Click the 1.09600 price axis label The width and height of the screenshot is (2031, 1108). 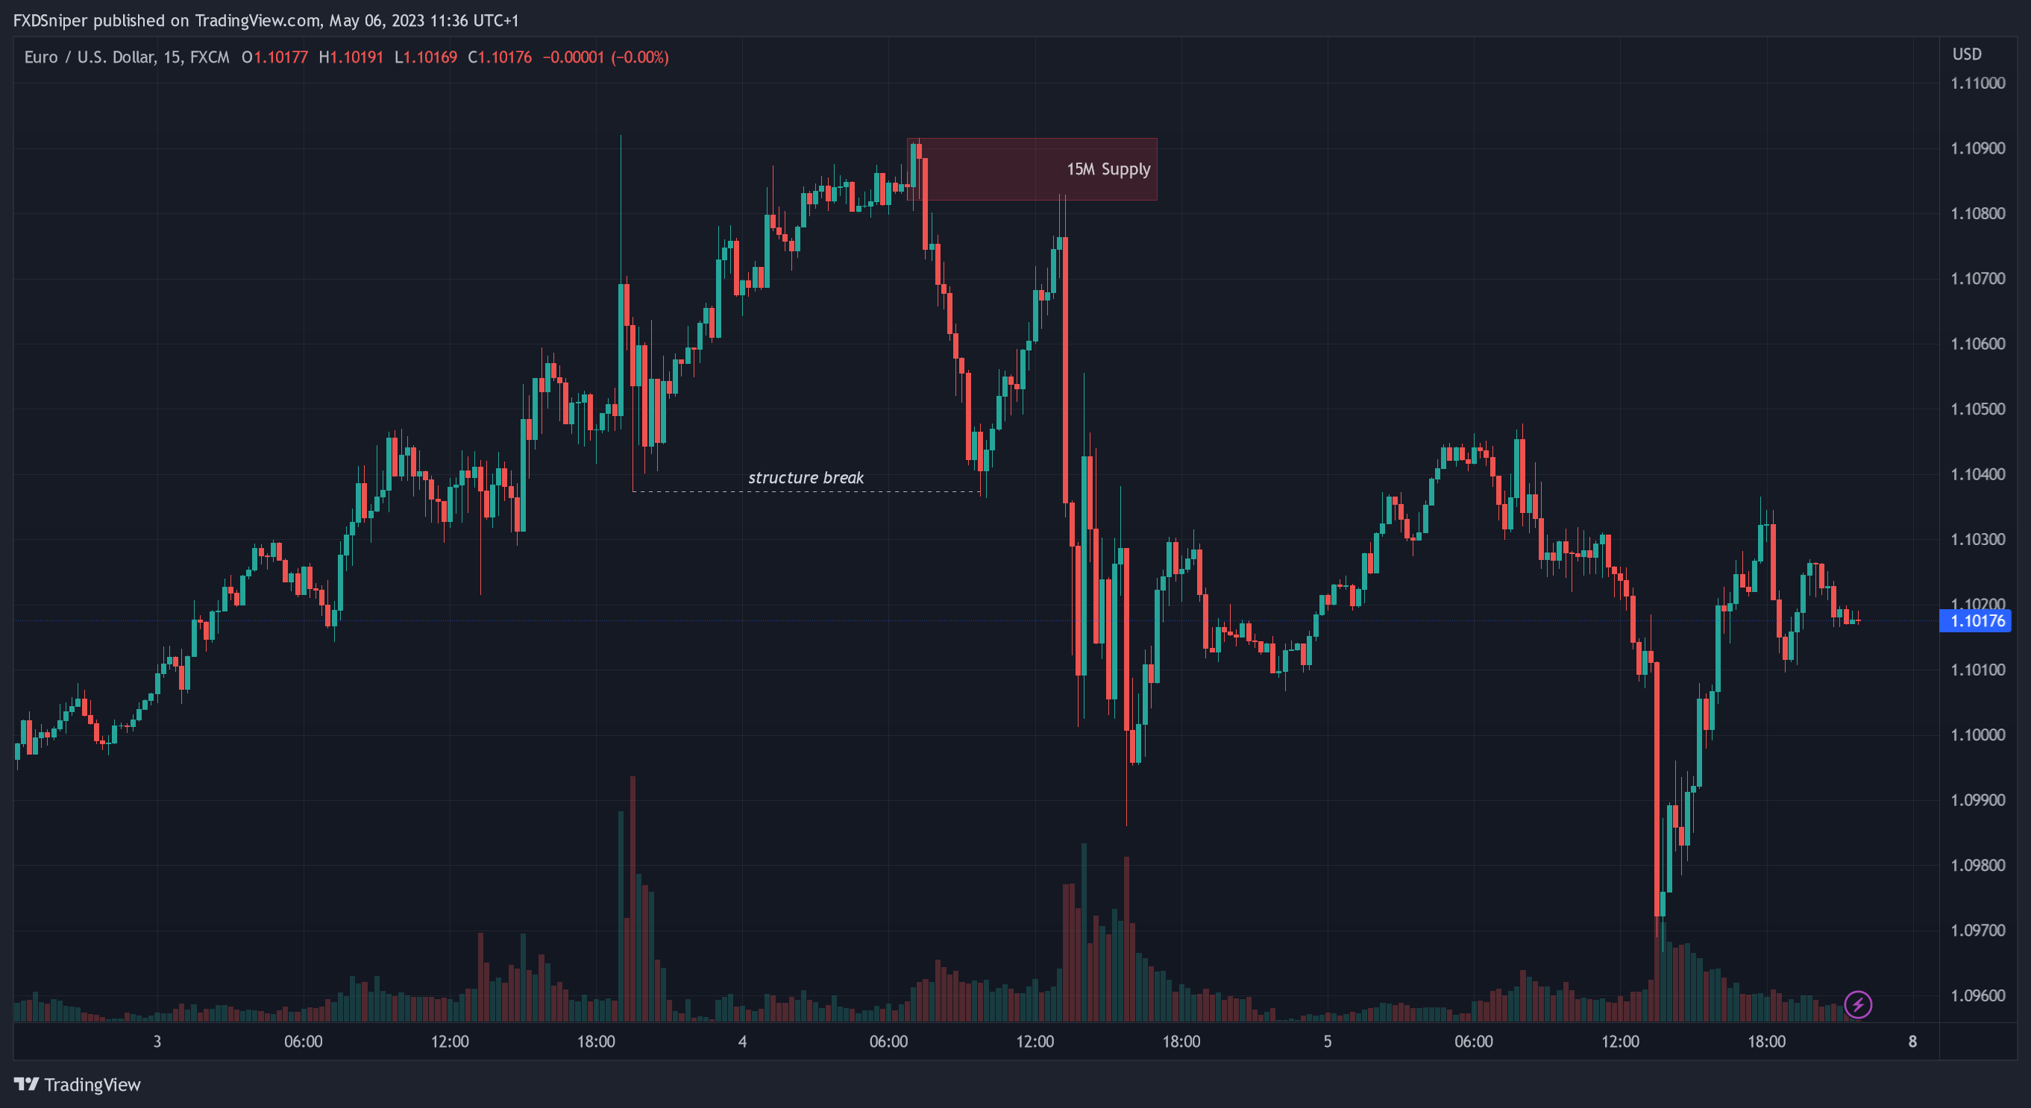coord(1977,996)
